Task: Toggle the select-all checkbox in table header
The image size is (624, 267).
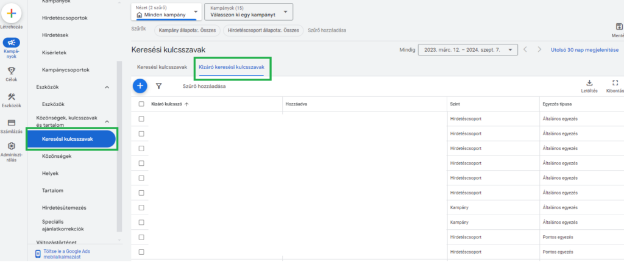Action: (141, 104)
